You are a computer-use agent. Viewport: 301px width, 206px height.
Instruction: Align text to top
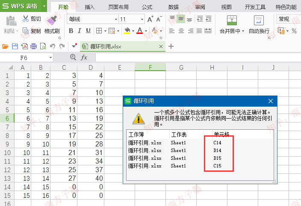(172, 19)
